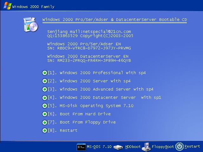Click the floppy drive FloppyBoot icon

(146, 147)
